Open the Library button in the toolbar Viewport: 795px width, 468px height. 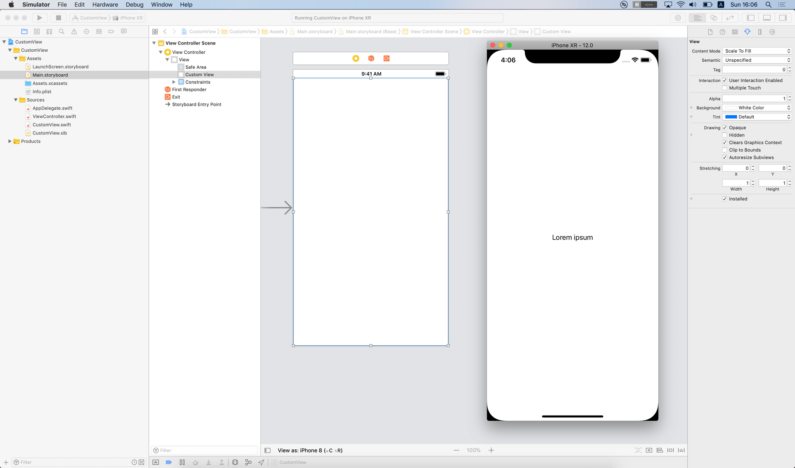(678, 18)
